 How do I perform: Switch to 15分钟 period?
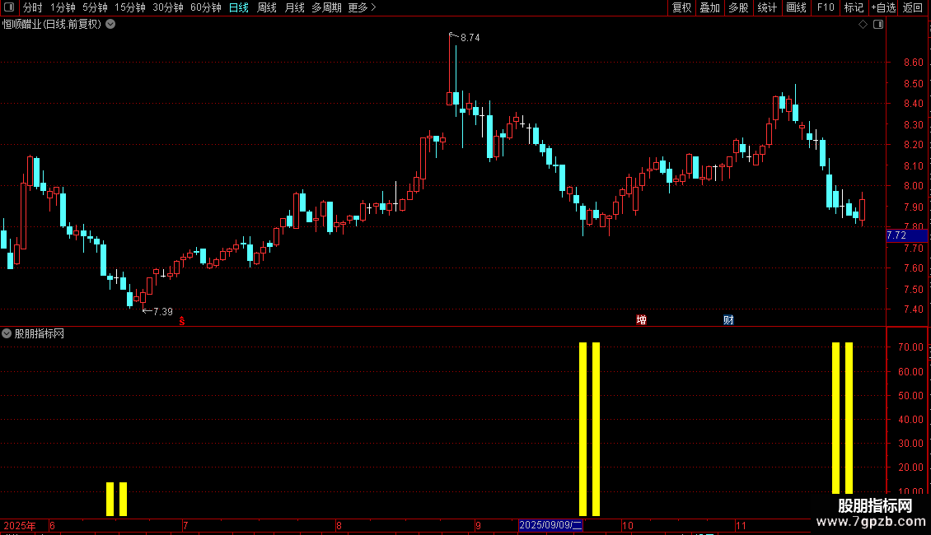tap(130, 7)
